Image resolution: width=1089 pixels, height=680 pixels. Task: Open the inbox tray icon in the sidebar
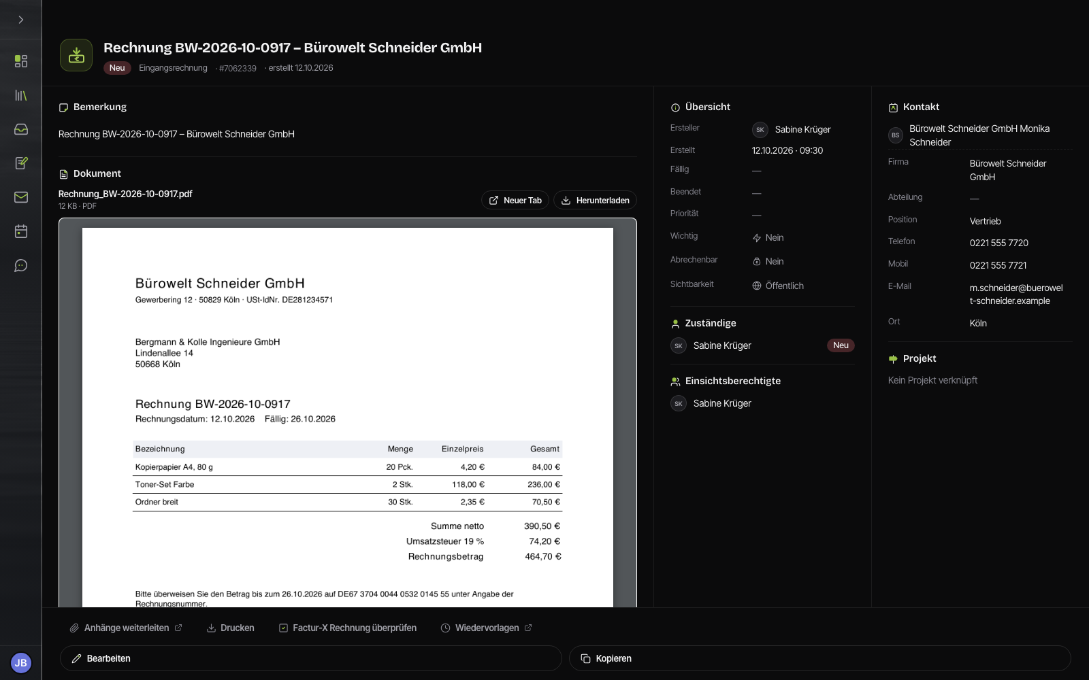point(21,129)
